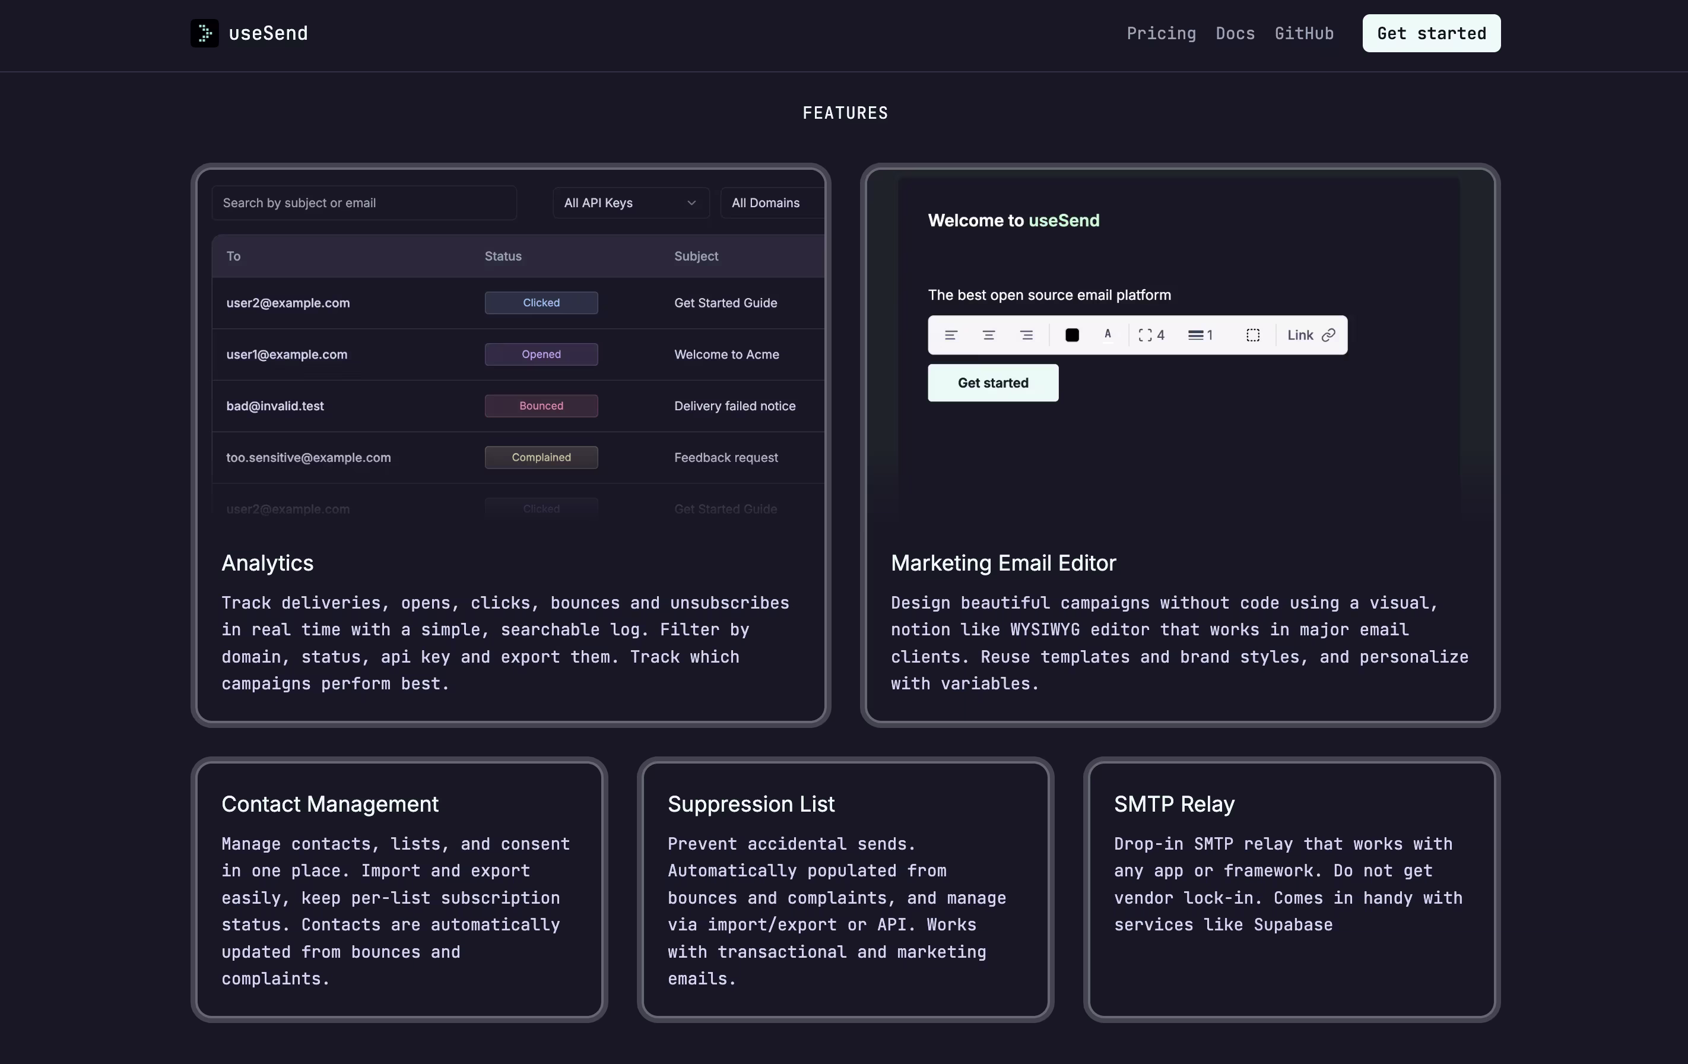The width and height of the screenshot is (1688, 1064).
Task: Click the Clicked status badge for user2@example.com
Action: pyautogui.click(x=541, y=303)
